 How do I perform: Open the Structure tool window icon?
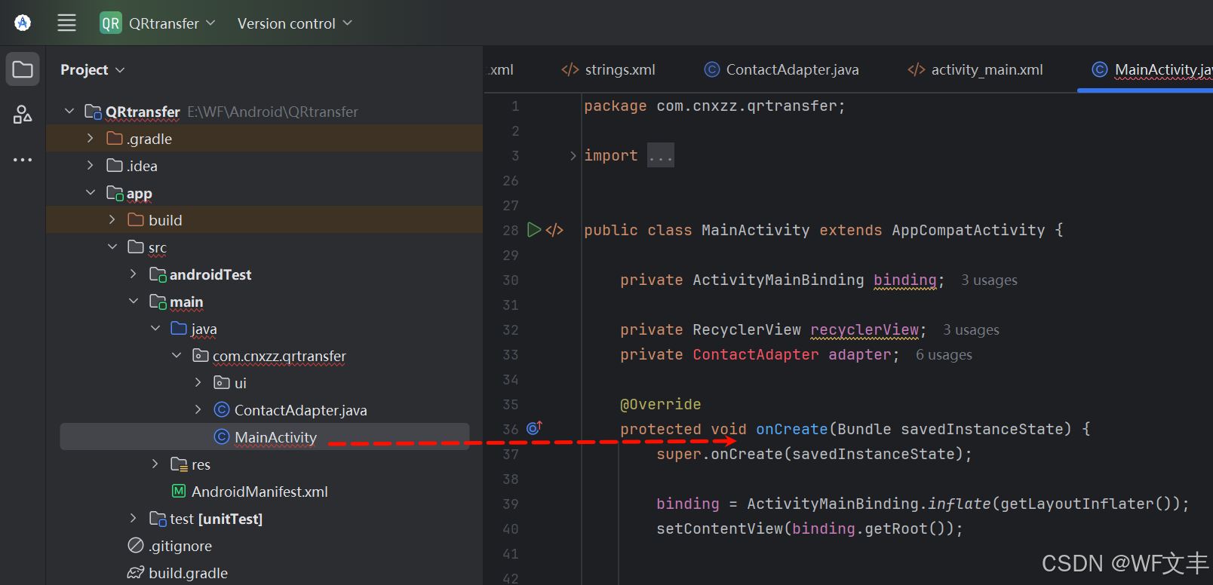click(x=23, y=115)
